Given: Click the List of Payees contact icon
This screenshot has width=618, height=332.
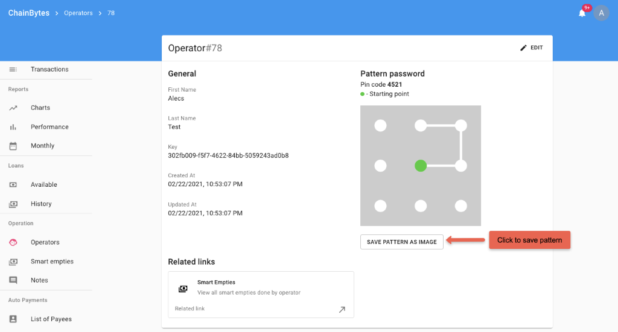Looking at the screenshot, I should [x=13, y=319].
